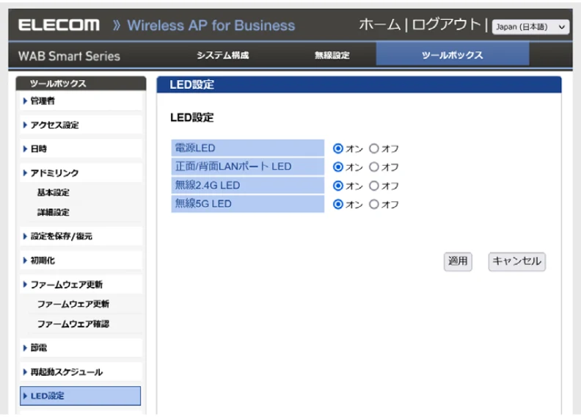Collapse the アドミリンク section
581x417 pixels.
[81, 173]
